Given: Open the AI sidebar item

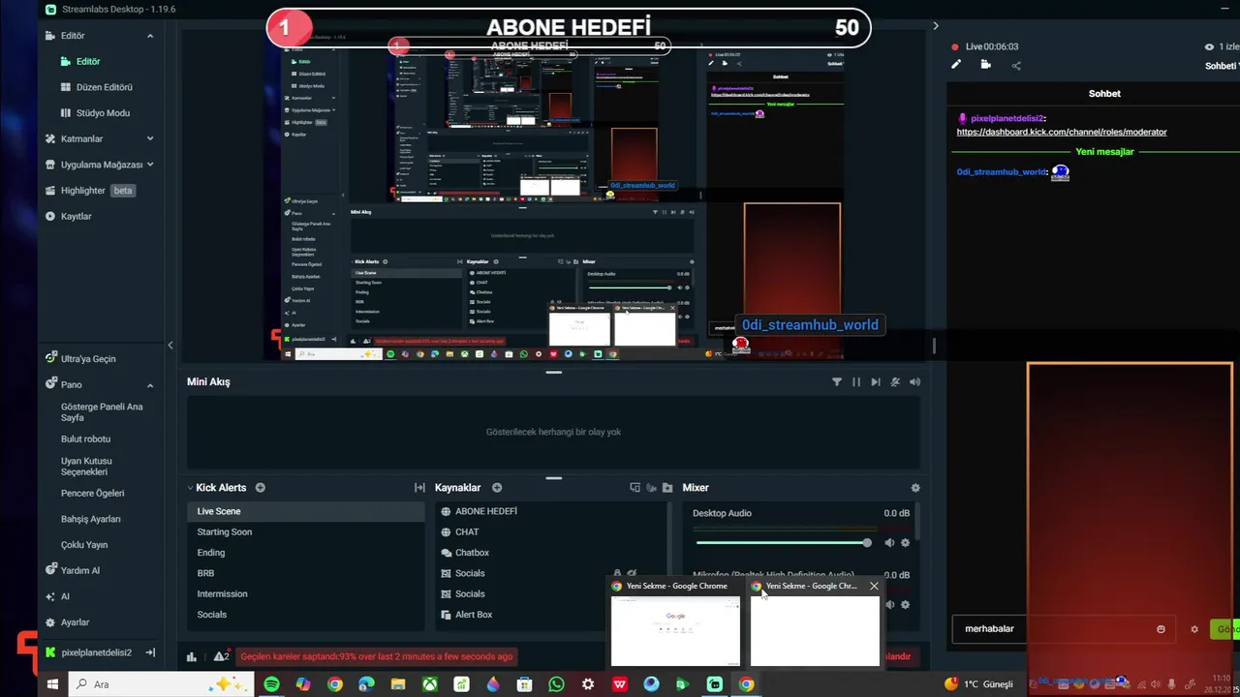Looking at the screenshot, I should point(65,596).
